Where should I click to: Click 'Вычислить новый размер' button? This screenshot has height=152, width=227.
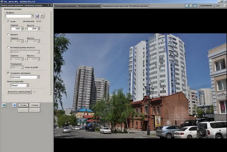pyautogui.click(x=19, y=92)
